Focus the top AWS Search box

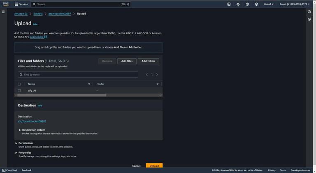[81, 4]
